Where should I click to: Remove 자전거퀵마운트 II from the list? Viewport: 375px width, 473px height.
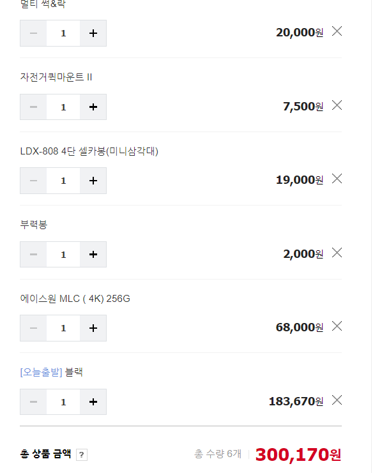(x=337, y=105)
